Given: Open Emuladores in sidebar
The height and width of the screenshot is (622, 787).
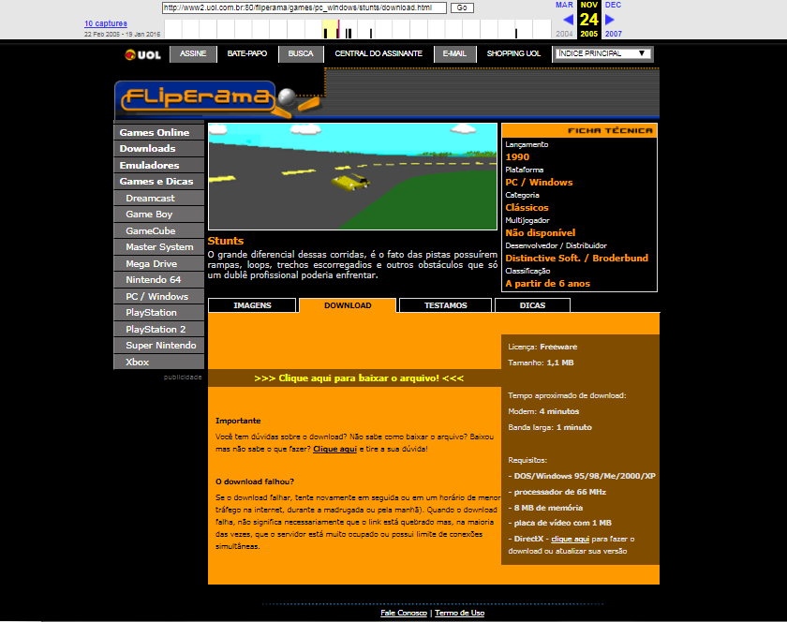Looking at the screenshot, I should point(158,165).
